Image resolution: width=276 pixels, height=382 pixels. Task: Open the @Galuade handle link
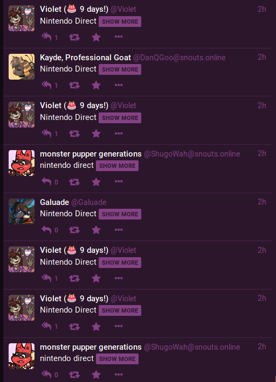(x=89, y=202)
